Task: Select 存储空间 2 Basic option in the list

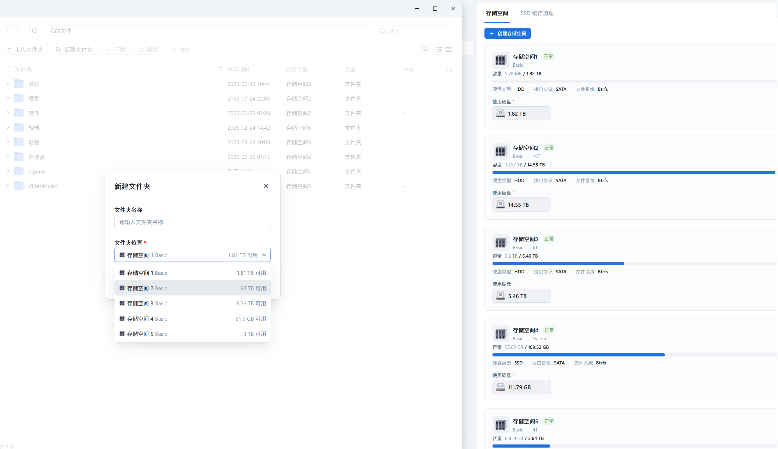Action: point(193,288)
